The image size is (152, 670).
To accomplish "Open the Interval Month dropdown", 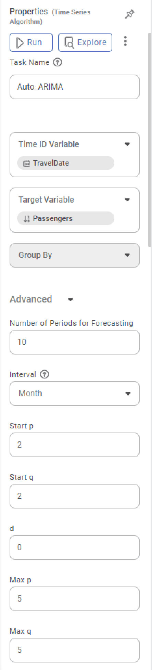I will 75,394.
